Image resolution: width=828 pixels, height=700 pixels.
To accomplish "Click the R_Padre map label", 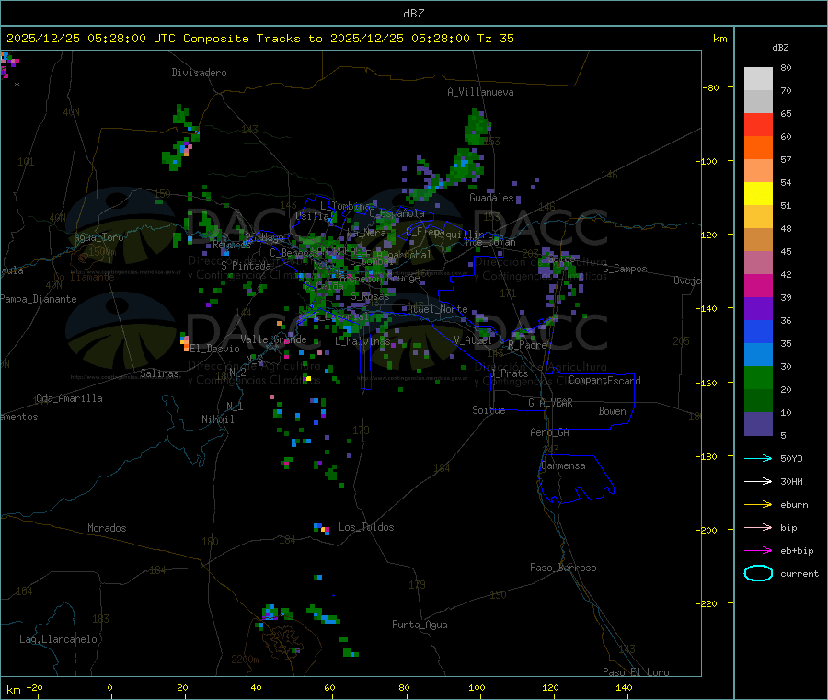I will tap(527, 345).
